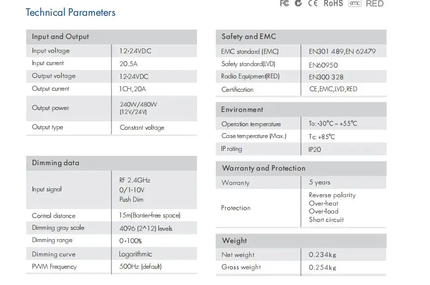The height and width of the screenshot is (285, 430).
Task: Click the Logarithmic dimming curve value
Action: [x=135, y=254]
